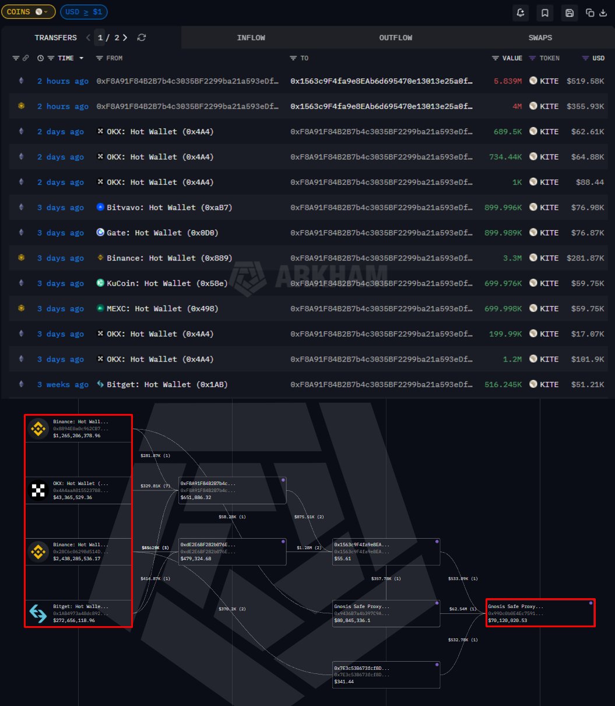
Task: Click the clock icon in table header
Action: pyautogui.click(x=40, y=58)
